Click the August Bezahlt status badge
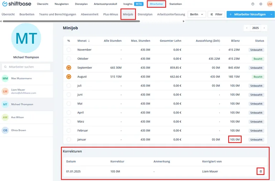 click(258, 77)
